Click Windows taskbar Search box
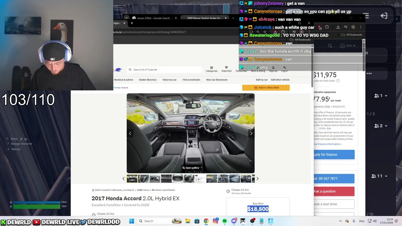The height and width of the screenshot is (226, 402). point(159,221)
